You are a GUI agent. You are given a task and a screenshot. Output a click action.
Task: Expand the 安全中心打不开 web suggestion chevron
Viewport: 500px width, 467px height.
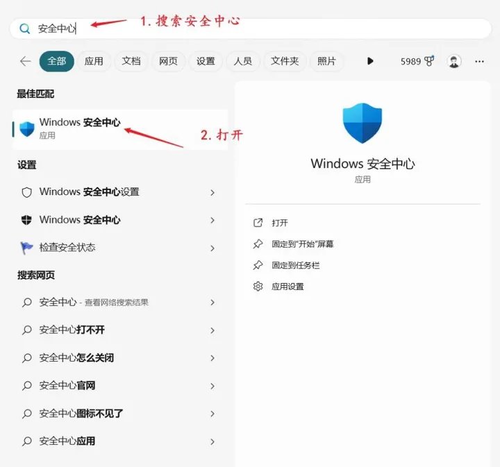click(x=212, y=330)
